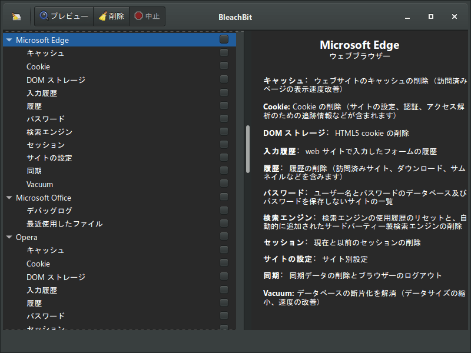Enable デバッグログ checkbox
The height and width of the screenshot is (353, 471).
click(224, 210)
